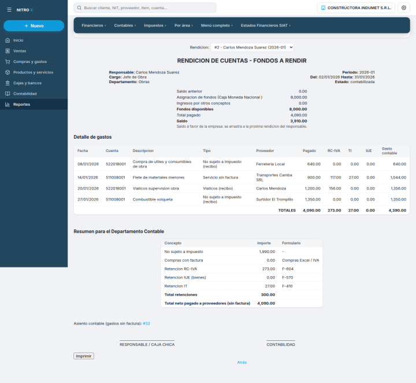Click the 'Resumen para el Departamento Contable' heading
Screen dimensions: 416x383
(x=119, y=232)
